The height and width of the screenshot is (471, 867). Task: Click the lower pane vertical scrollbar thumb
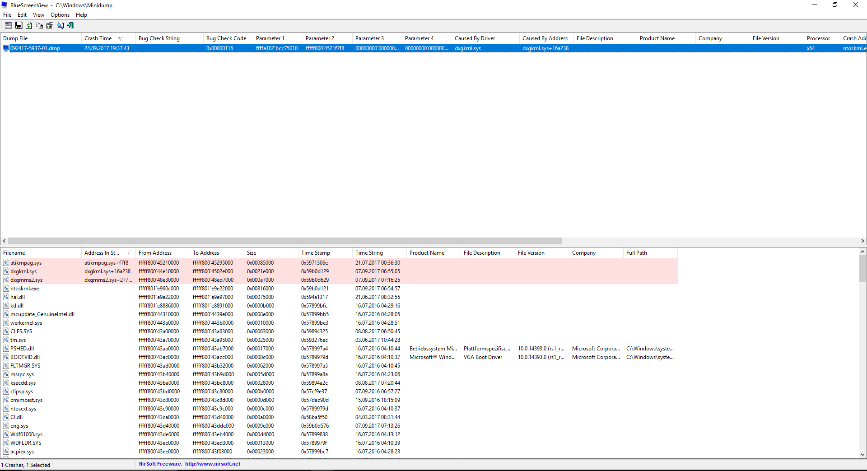click(862, 269)
